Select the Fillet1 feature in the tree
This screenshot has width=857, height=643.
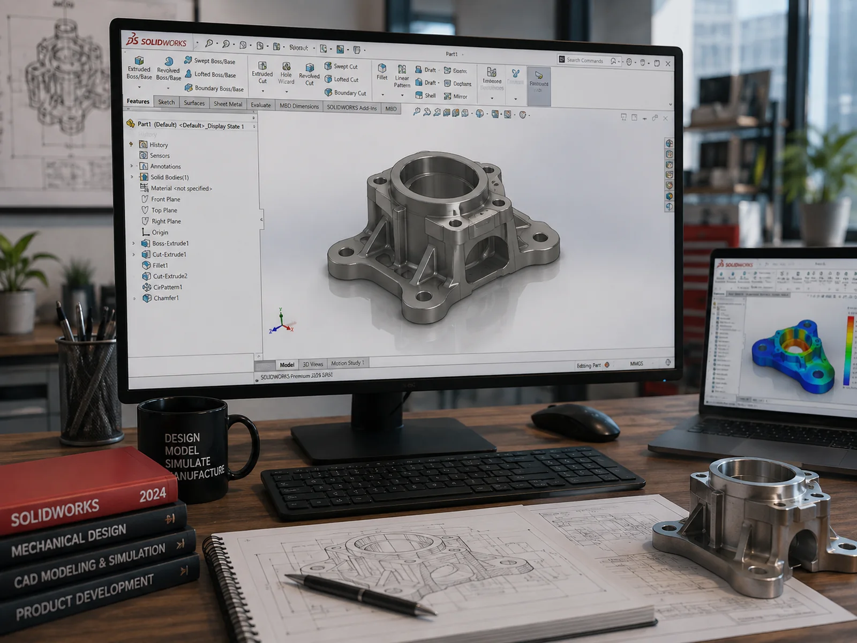[155, 265]
